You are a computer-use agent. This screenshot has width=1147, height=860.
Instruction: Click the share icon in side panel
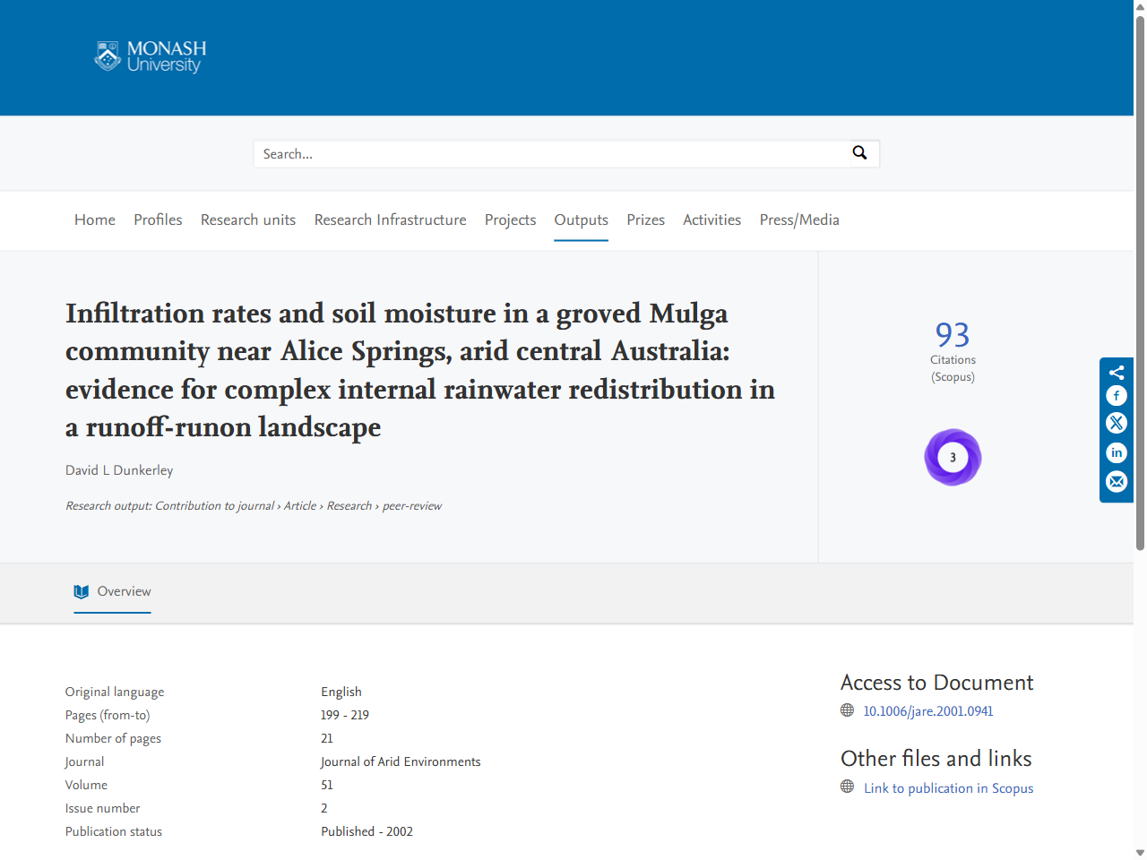tap(1117, 373)
